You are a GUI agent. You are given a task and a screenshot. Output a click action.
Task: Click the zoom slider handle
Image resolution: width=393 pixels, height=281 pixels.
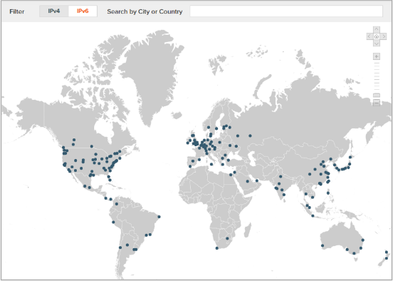click(377, 96)
